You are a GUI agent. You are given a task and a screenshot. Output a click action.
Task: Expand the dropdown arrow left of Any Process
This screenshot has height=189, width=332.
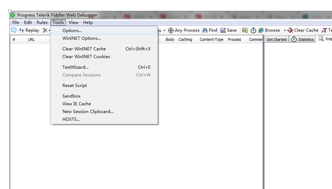point(164,30)
